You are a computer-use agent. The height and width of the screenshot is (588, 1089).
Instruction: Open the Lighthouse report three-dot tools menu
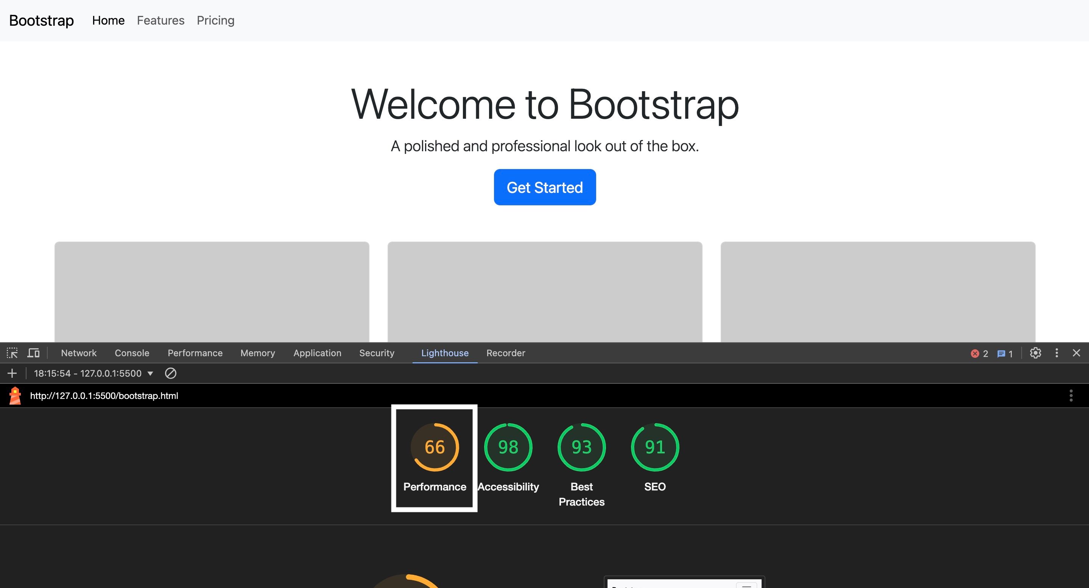[1071, 396]
